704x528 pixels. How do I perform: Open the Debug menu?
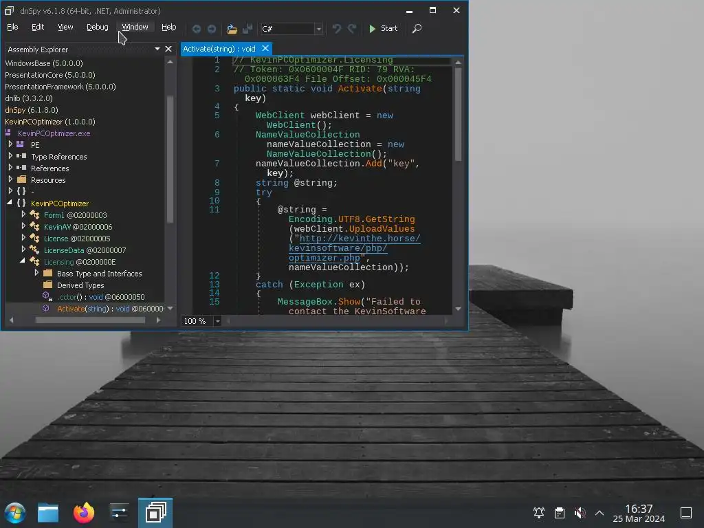[x=98, y=27]
